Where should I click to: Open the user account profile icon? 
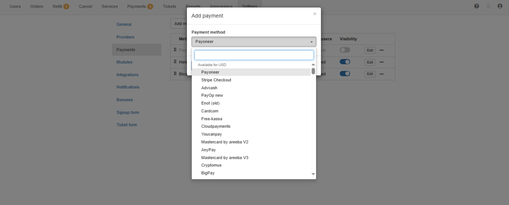pos(500,6)
